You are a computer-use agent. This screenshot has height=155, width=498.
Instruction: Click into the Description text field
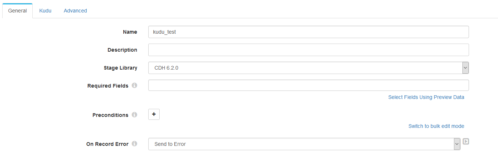308,50
